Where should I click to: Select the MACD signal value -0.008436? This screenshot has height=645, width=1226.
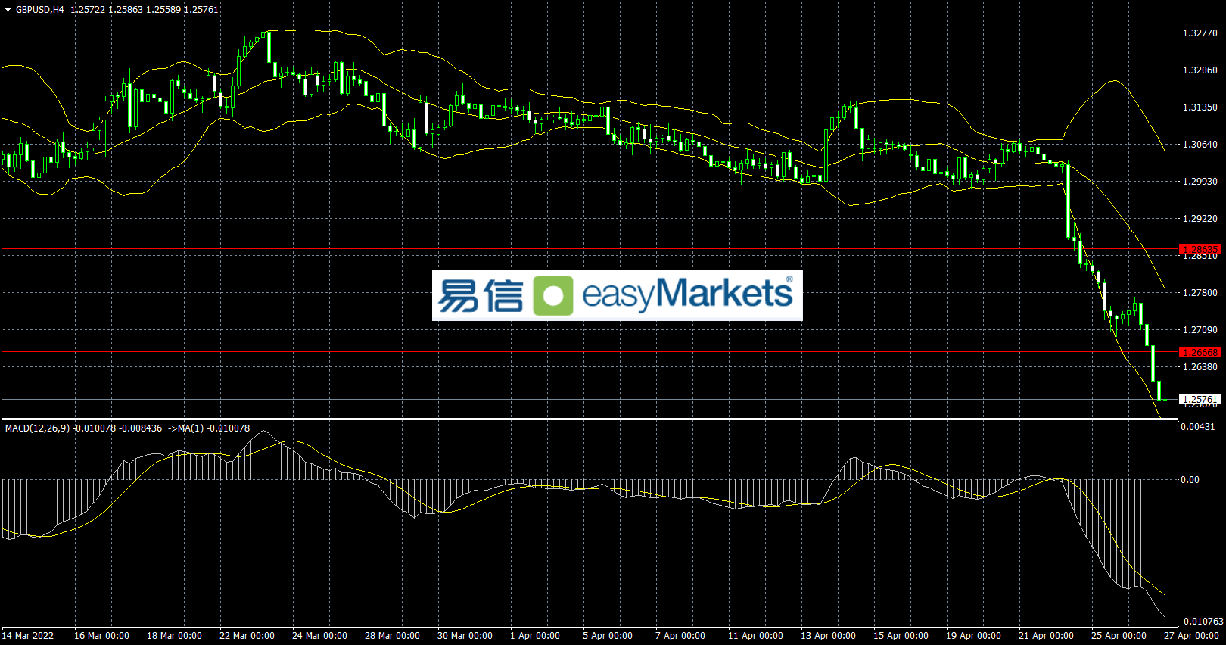click(x=141, y=428)
